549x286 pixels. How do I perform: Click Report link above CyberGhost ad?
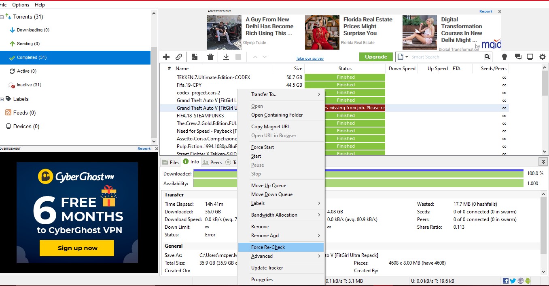pyautogui.click(x=144, y=148)
